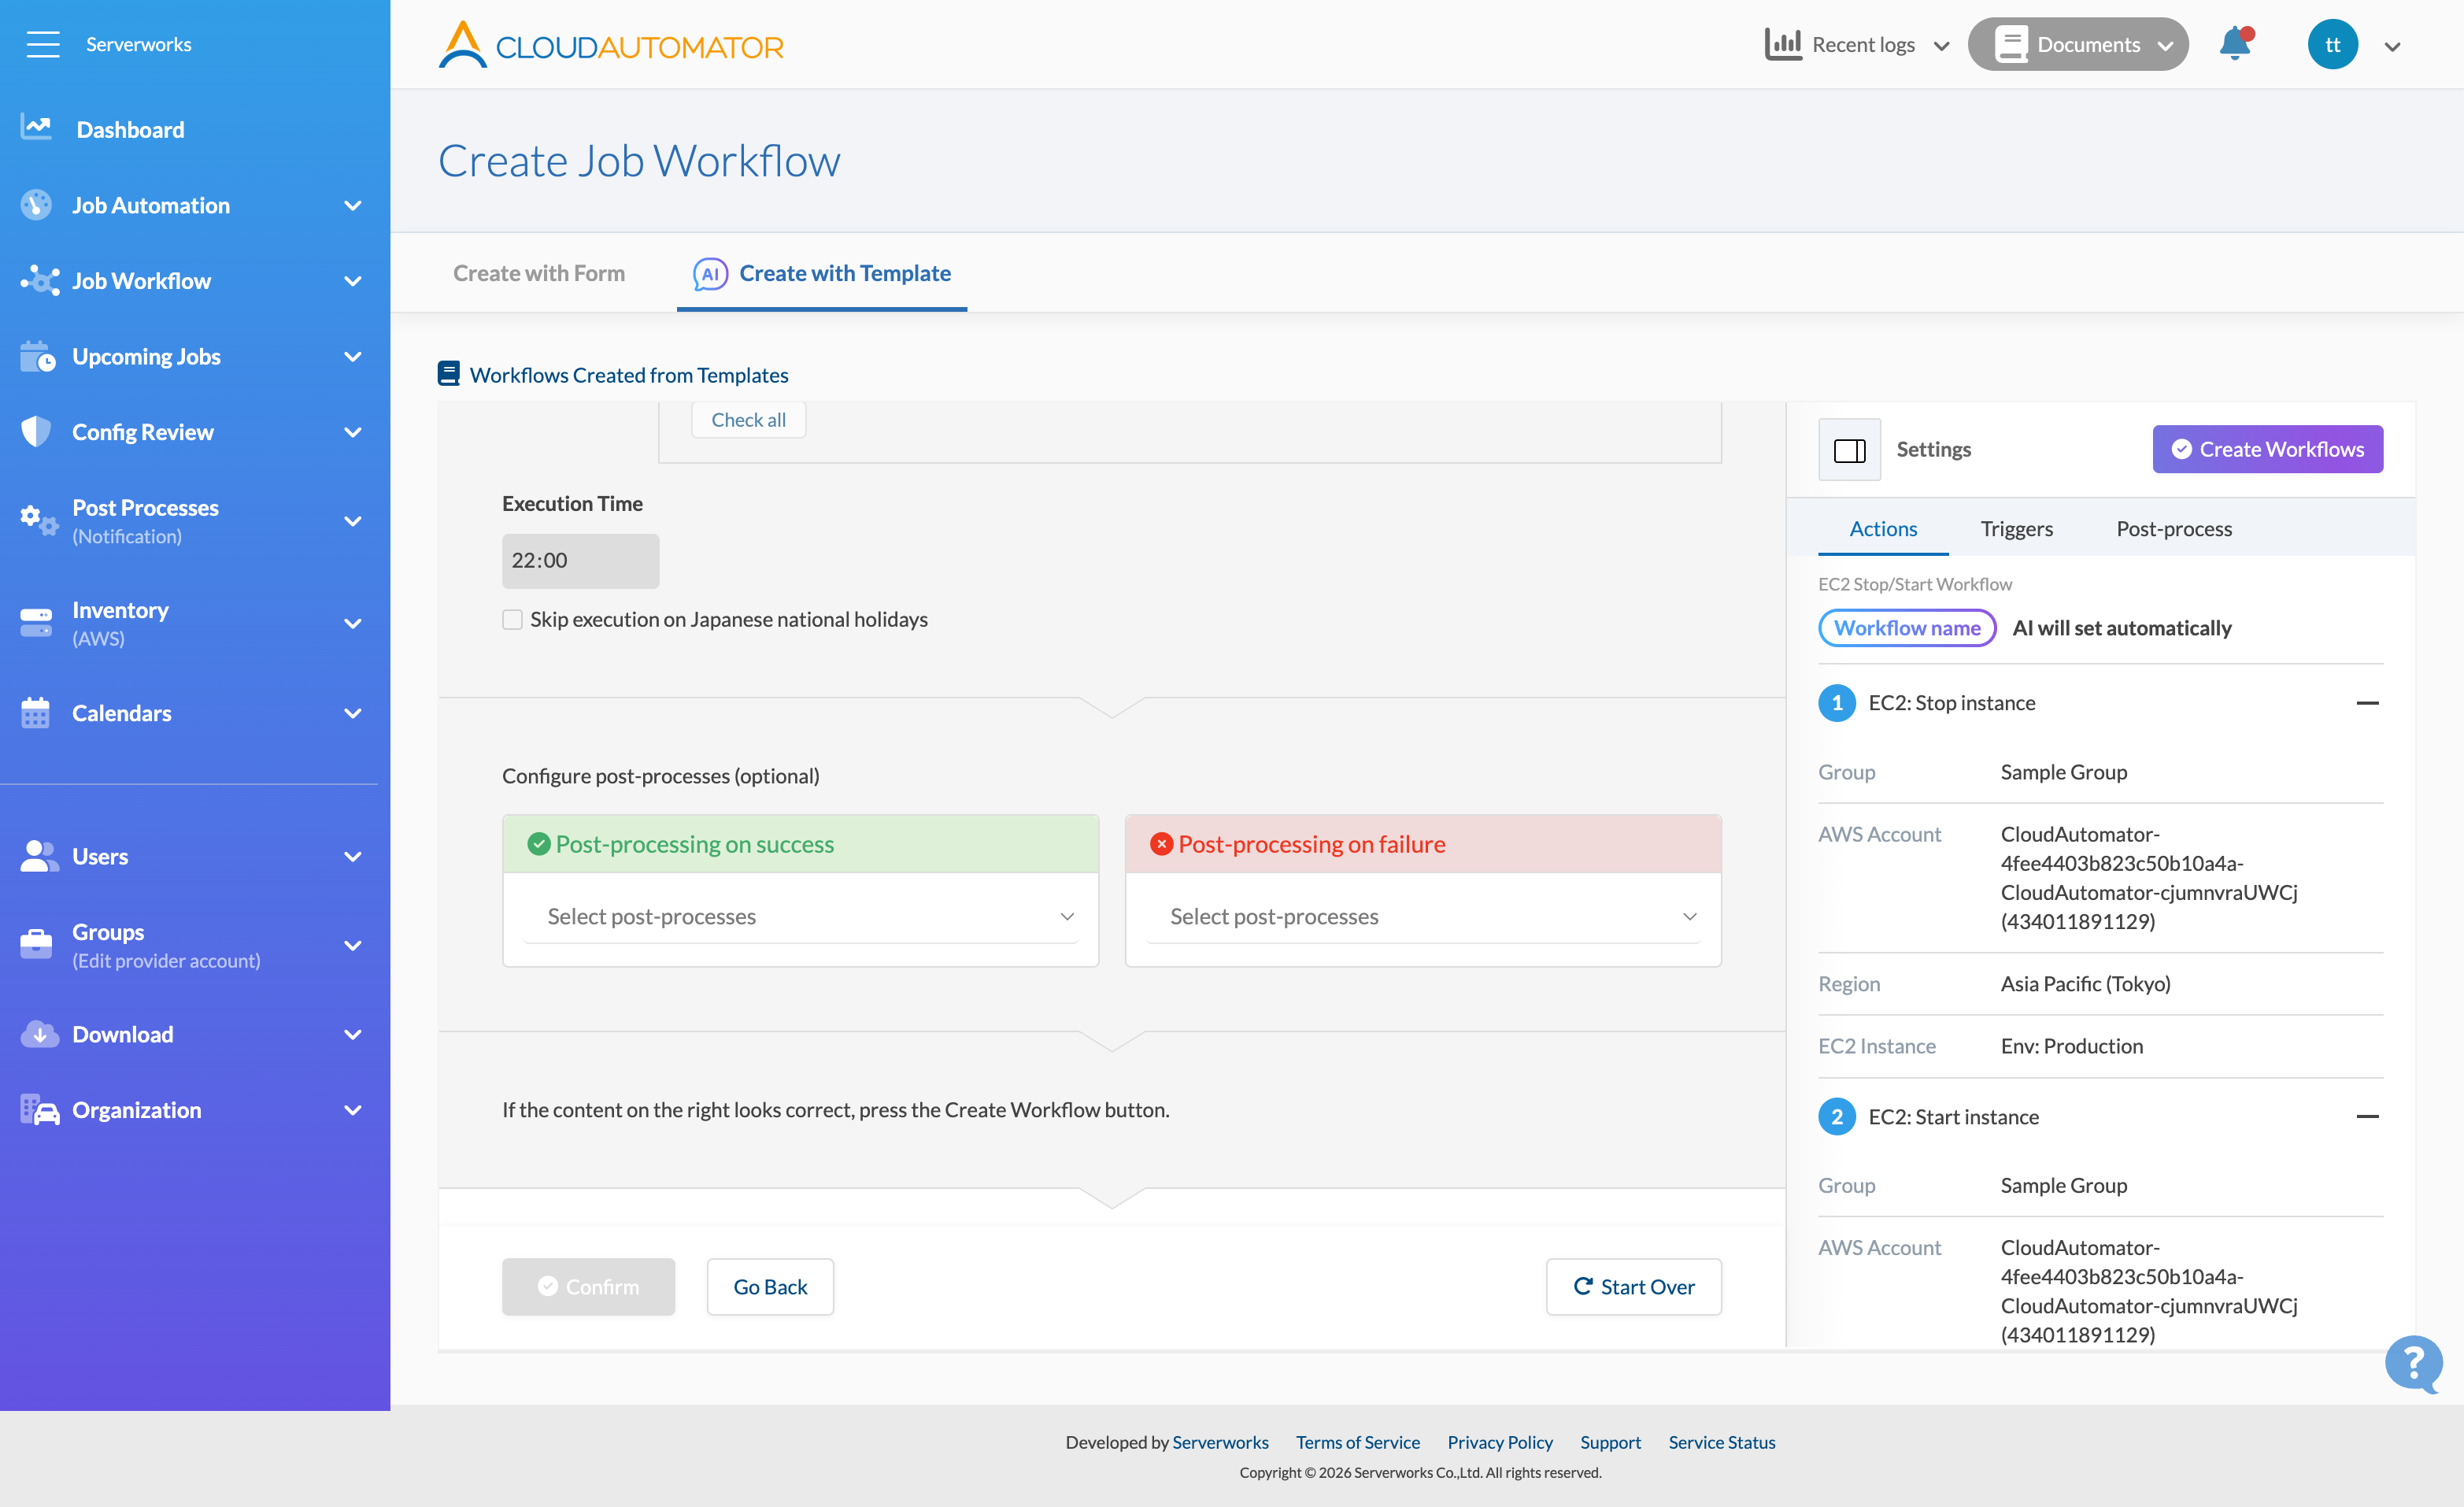The height and width of the screenshot is (1507, 2464).
Task: Switch to the Post-process tab
Action: [2174, 529]
